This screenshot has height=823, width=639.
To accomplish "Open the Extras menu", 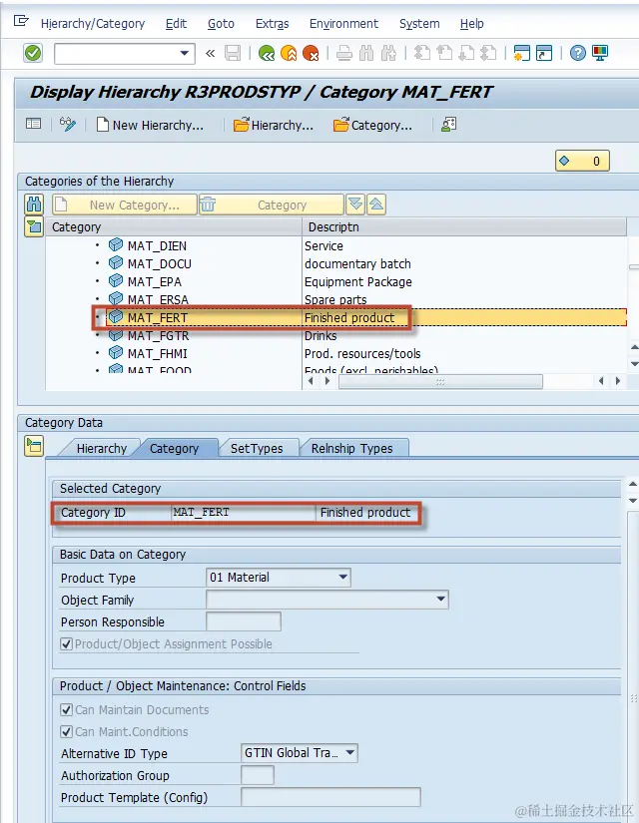I will pyautogui.click(x=272, y=24).
